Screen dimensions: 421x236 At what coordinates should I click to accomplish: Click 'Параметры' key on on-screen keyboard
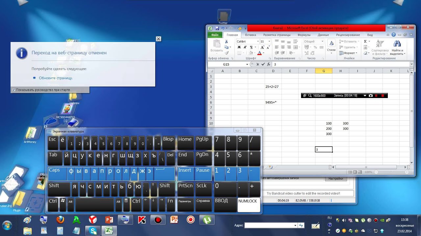tap(186, 205)
